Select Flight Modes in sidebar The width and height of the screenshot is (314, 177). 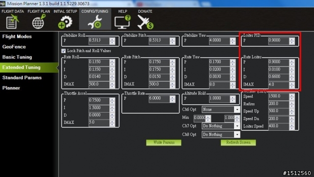tap(17, 36)
